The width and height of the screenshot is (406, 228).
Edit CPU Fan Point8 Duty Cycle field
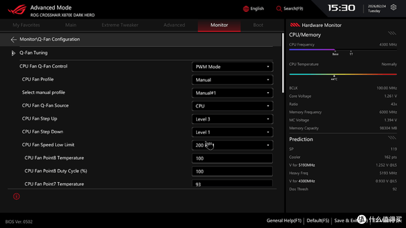[x=232, y=171]
